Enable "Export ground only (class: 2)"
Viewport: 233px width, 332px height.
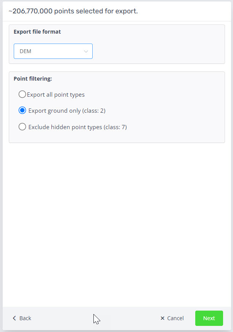click(x=22, y=110)
